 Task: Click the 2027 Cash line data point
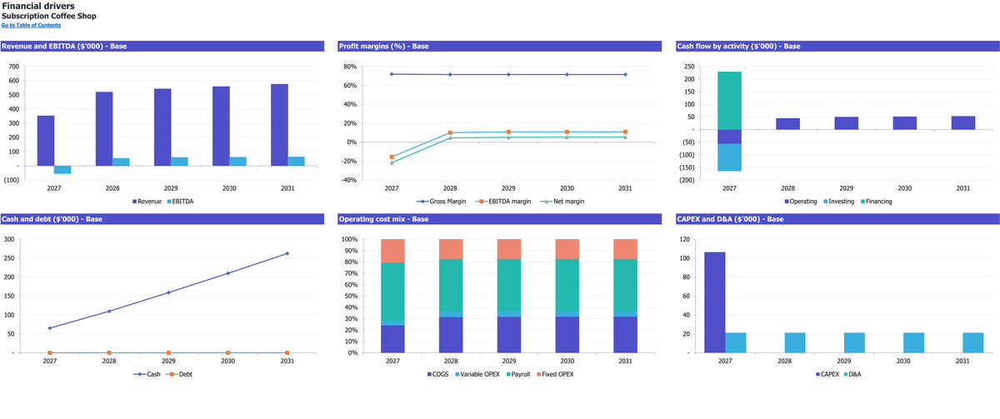50,328
